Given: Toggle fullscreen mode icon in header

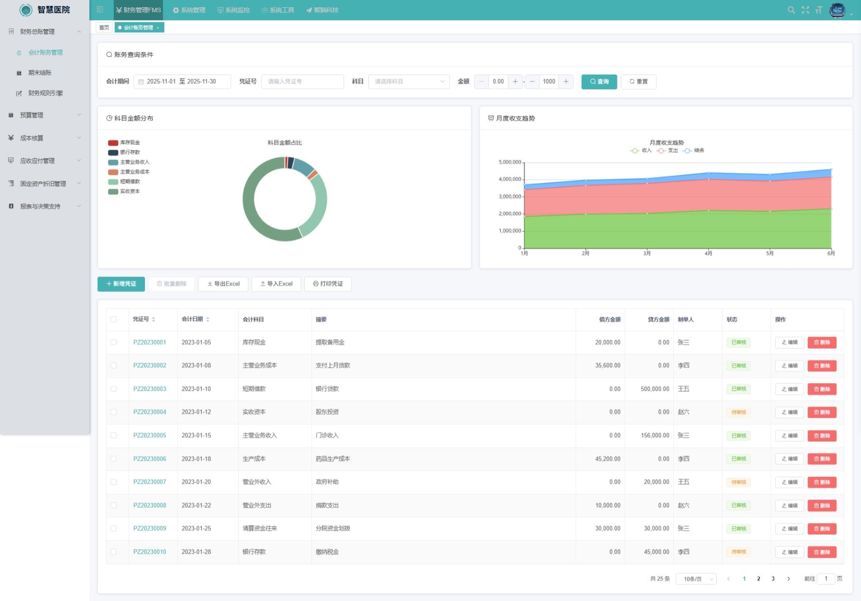Looking at the screenshot, I should (x=805, y=10).
